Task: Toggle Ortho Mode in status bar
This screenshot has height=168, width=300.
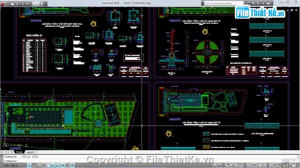Action: point(38,165)
